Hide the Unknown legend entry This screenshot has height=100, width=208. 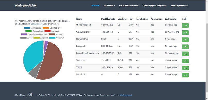[x=57, y=38]
